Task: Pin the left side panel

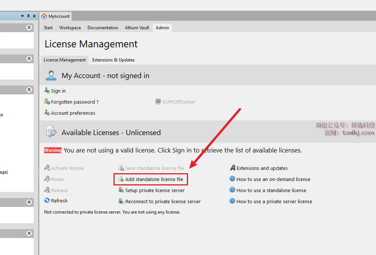Action: click(28, 16)
